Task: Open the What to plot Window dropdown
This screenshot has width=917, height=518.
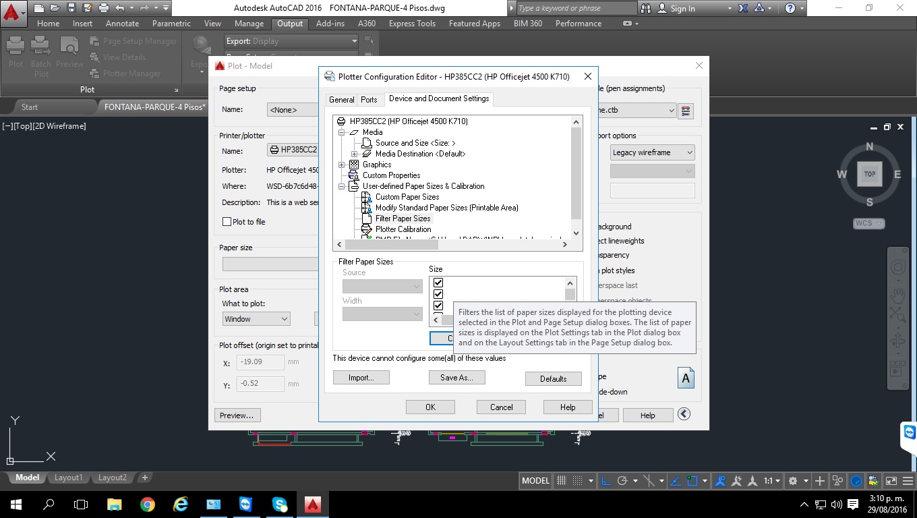Action: (x=256, y=319)
